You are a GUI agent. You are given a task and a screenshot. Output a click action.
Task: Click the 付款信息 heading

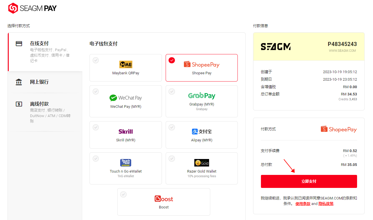[261, 26]
